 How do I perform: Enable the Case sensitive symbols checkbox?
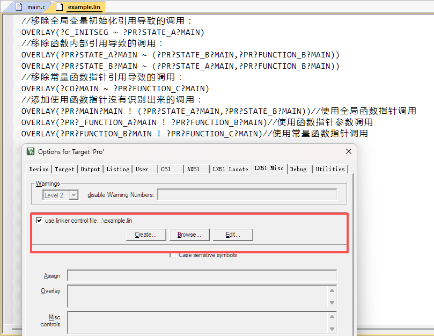(173, 255)
